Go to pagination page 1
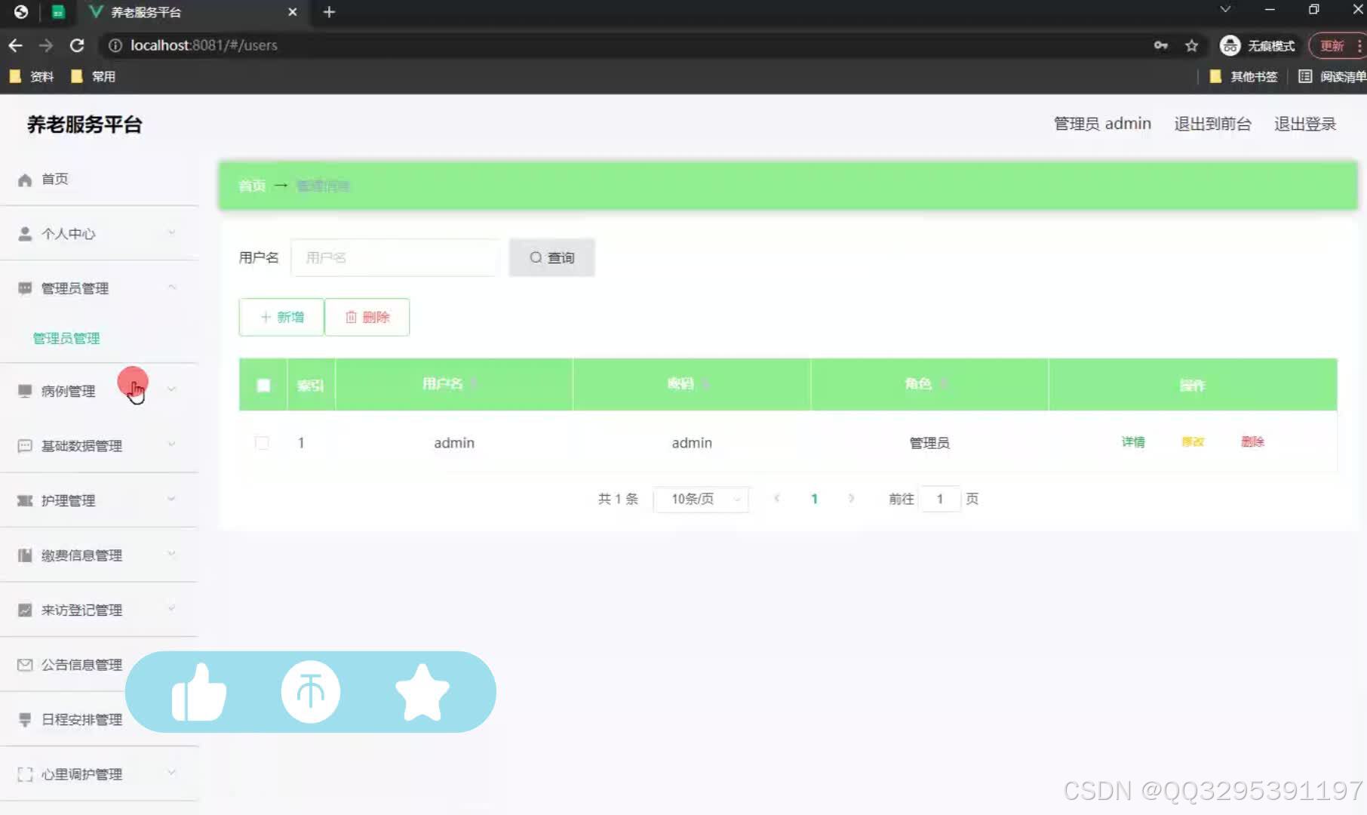This screenshot has width=1367, height=815. click(x=814, y=499)
